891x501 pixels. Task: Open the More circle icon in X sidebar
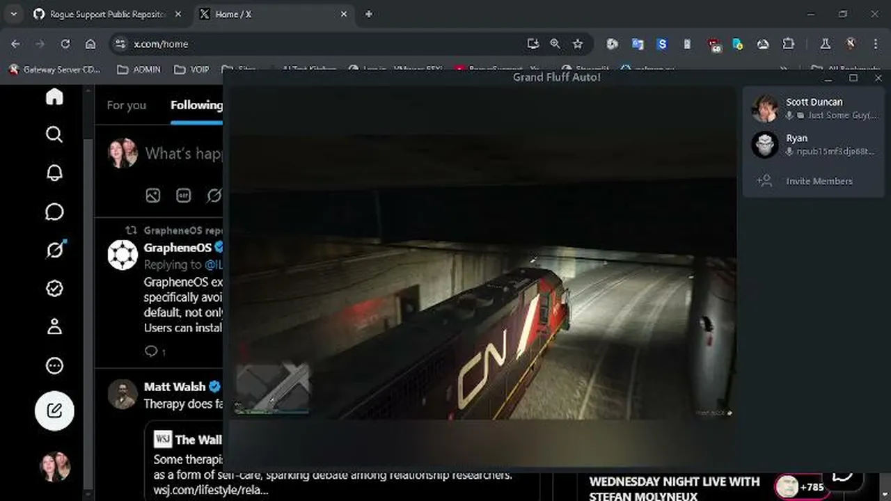(x=54, y=365)
